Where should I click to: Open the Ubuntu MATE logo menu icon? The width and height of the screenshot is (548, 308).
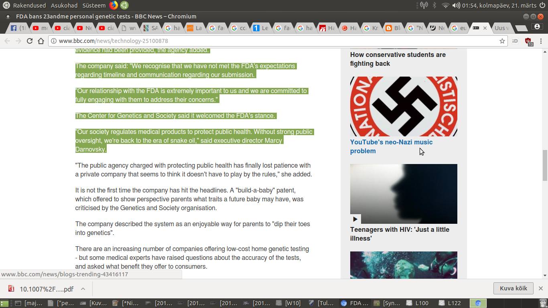pos(6,5)
